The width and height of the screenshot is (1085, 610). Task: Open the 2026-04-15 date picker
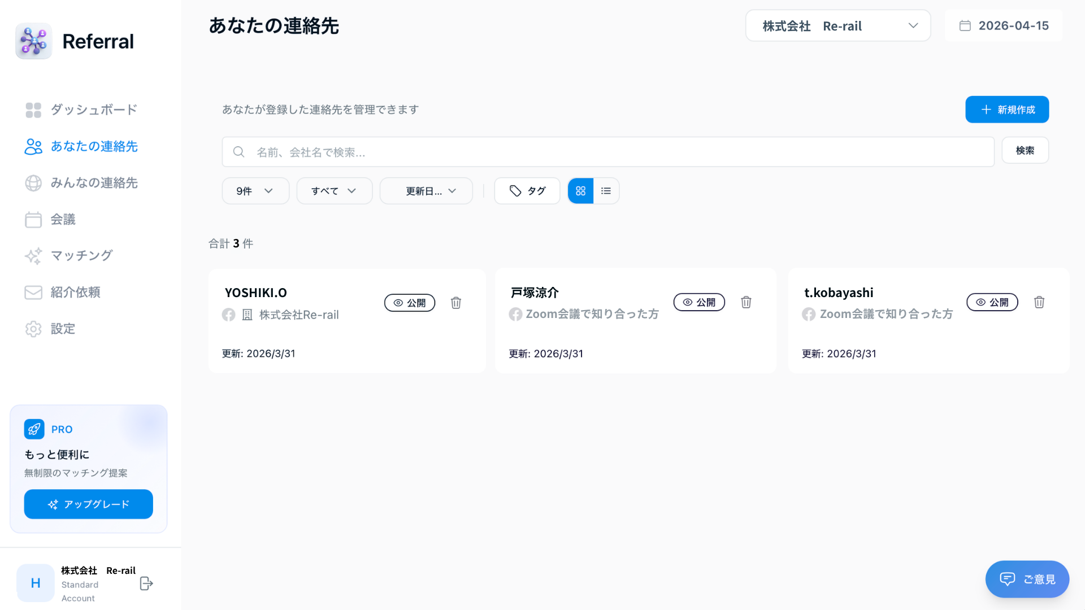1004,25
